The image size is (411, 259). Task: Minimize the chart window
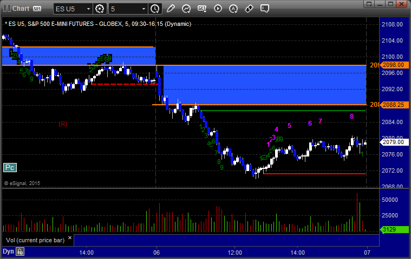tap(380, 4)
